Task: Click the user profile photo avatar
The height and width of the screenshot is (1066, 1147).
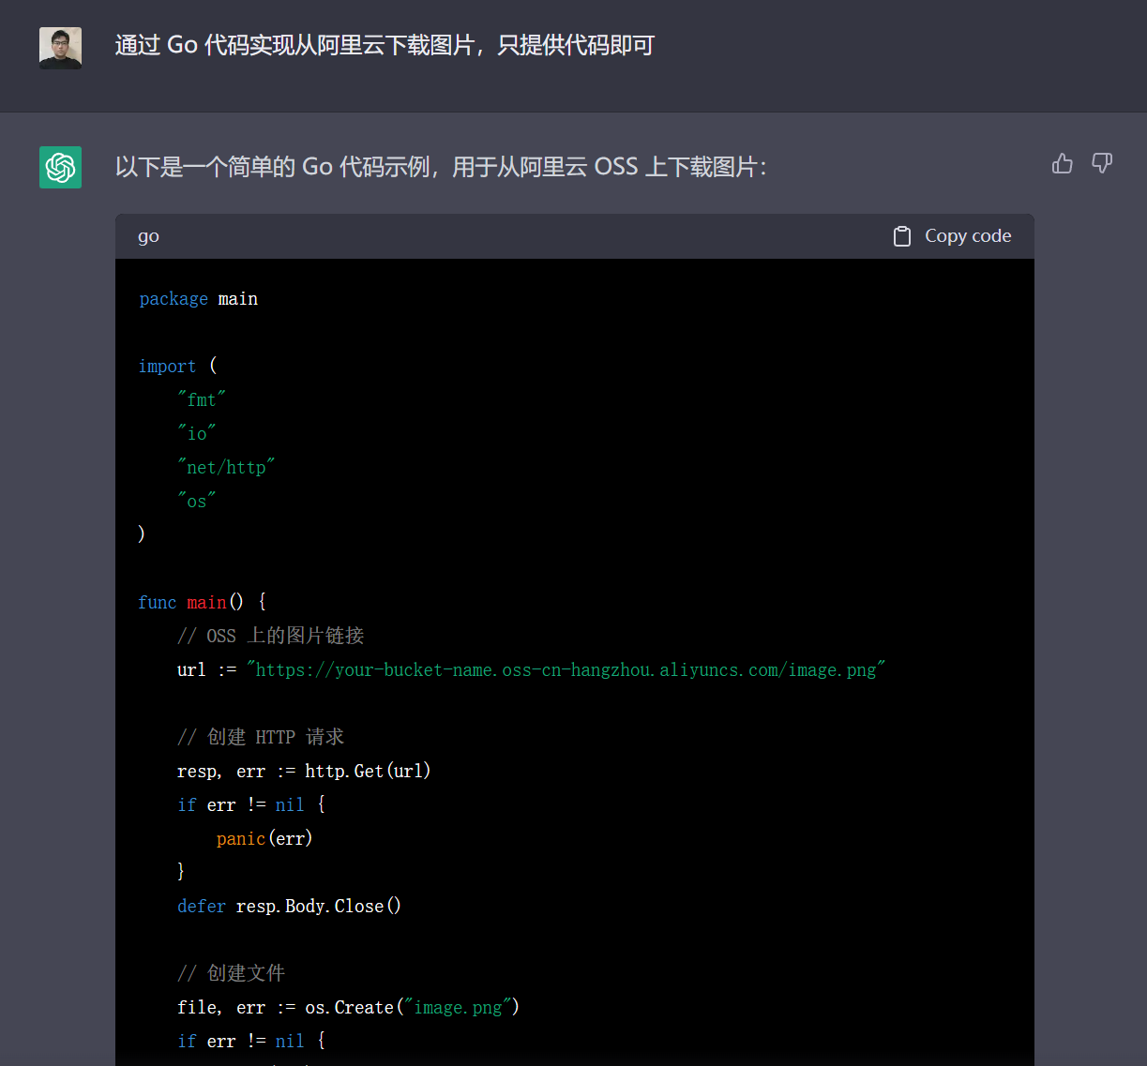Action: (60, 48)
